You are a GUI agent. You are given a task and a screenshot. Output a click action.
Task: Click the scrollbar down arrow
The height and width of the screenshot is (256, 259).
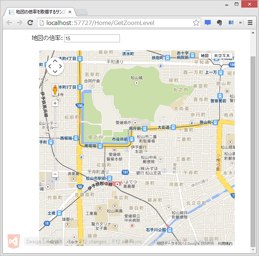(x=253, y=250)
